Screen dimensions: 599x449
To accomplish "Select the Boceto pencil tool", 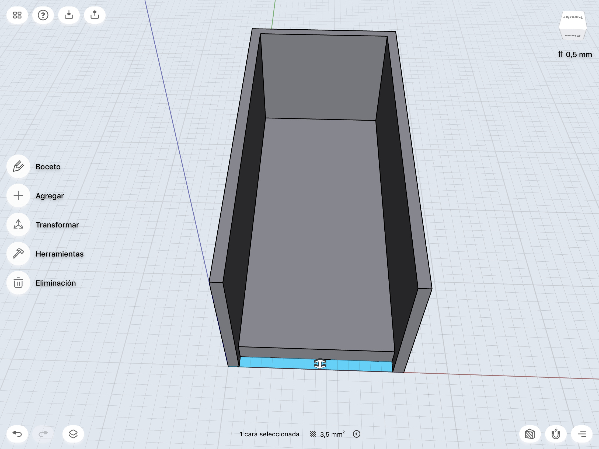I will click(18, 166).
